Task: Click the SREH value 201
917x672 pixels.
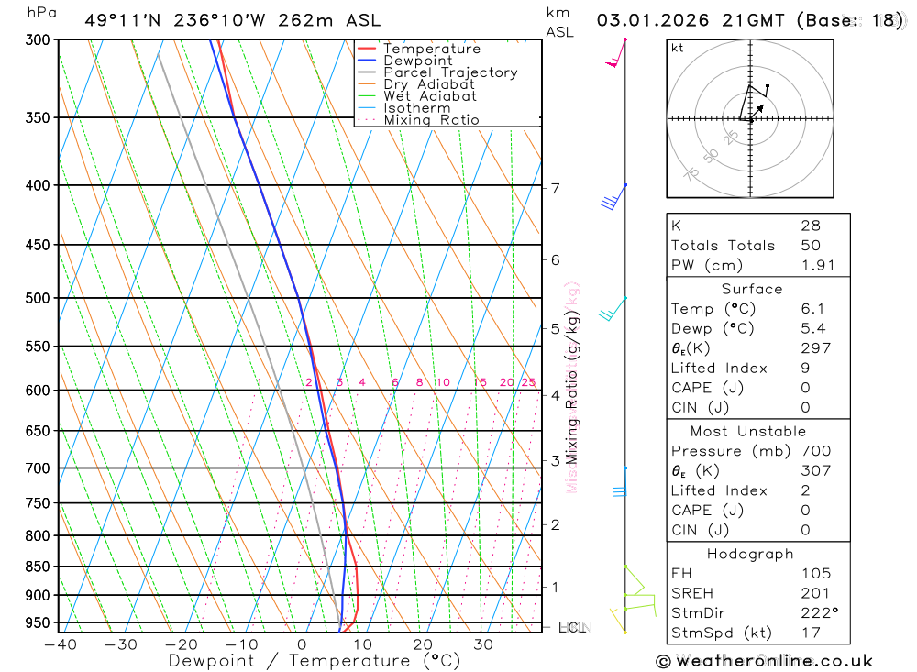Action: [x=815, y=593]
